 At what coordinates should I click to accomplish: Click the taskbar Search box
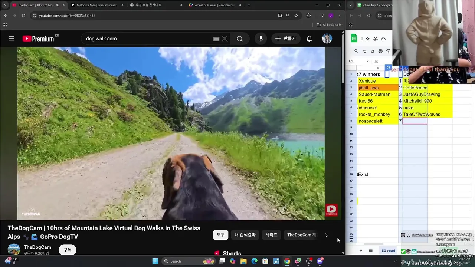coord(189,261)
